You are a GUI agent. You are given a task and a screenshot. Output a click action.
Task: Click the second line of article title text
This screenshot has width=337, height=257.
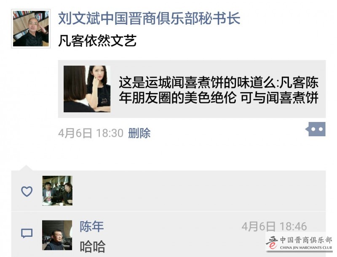coord(219,98)
